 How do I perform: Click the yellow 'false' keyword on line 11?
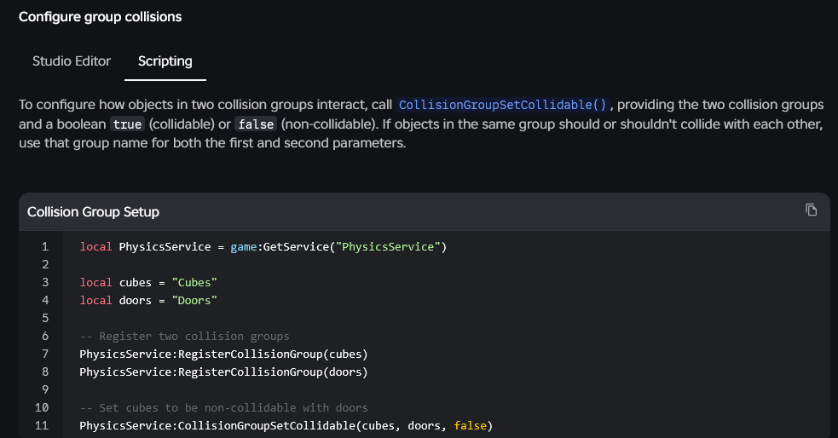coord(471,426)
